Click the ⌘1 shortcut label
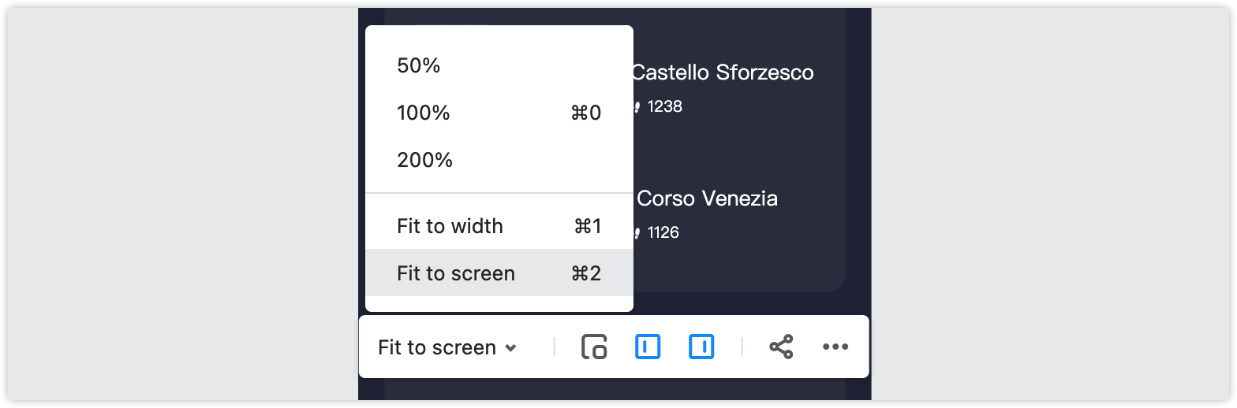This screenshot has height=408, width=1237. coord(588,226)
